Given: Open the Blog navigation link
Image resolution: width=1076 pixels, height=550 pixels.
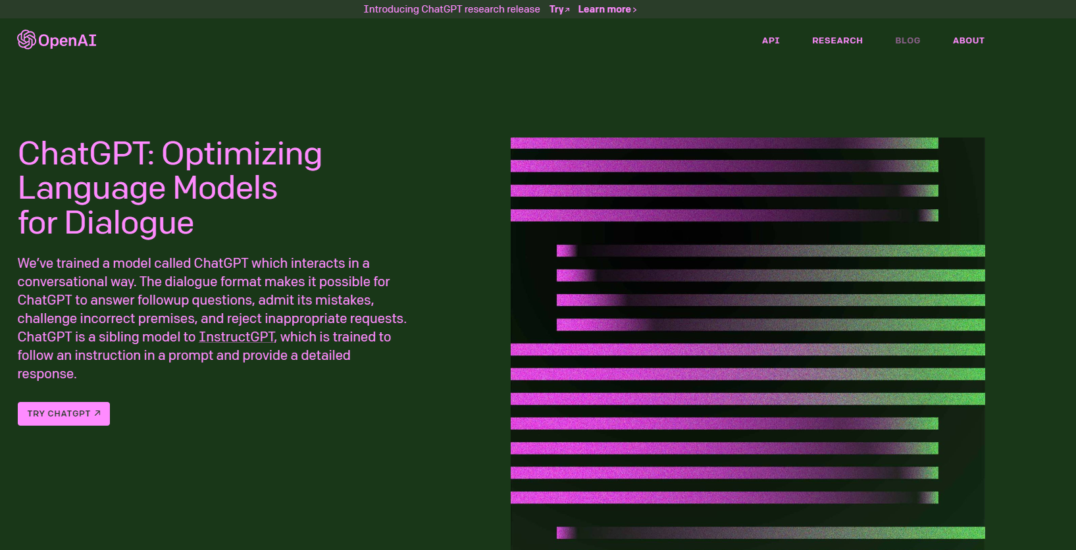Looking at the screenshot, I should click(908, 41).
